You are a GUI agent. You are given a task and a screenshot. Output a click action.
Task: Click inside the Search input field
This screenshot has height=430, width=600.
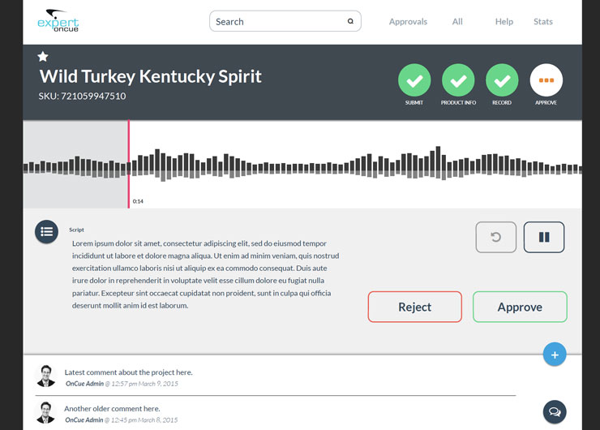[x=276, y=22]
